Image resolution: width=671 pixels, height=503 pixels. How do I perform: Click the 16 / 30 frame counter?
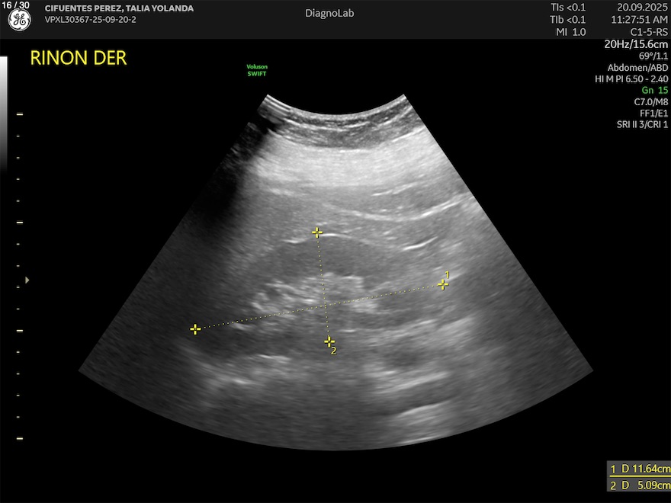pos(17,5)
